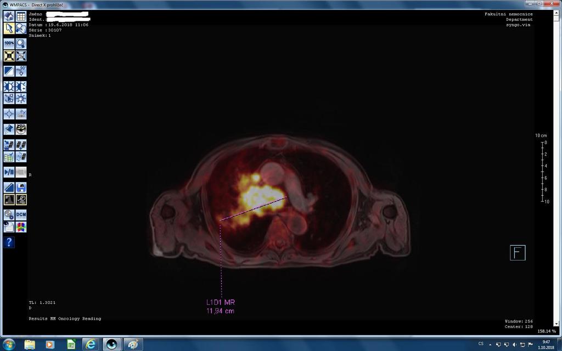Toggle the dark magnifier info icon
This screenshot has height=351, width=562.
(21, 200)
